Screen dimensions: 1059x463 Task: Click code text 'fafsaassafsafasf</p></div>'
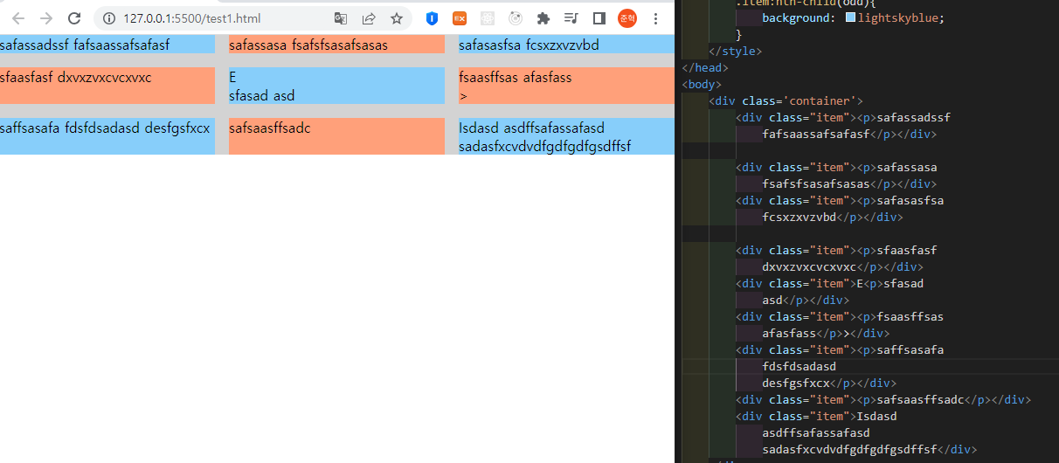849,134
